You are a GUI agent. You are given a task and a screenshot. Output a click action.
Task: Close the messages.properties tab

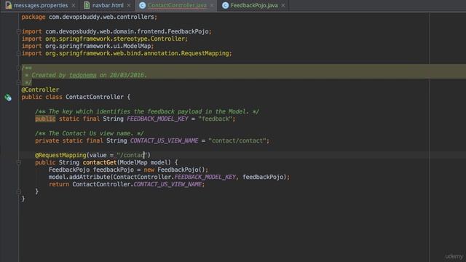tap(74, 5)
